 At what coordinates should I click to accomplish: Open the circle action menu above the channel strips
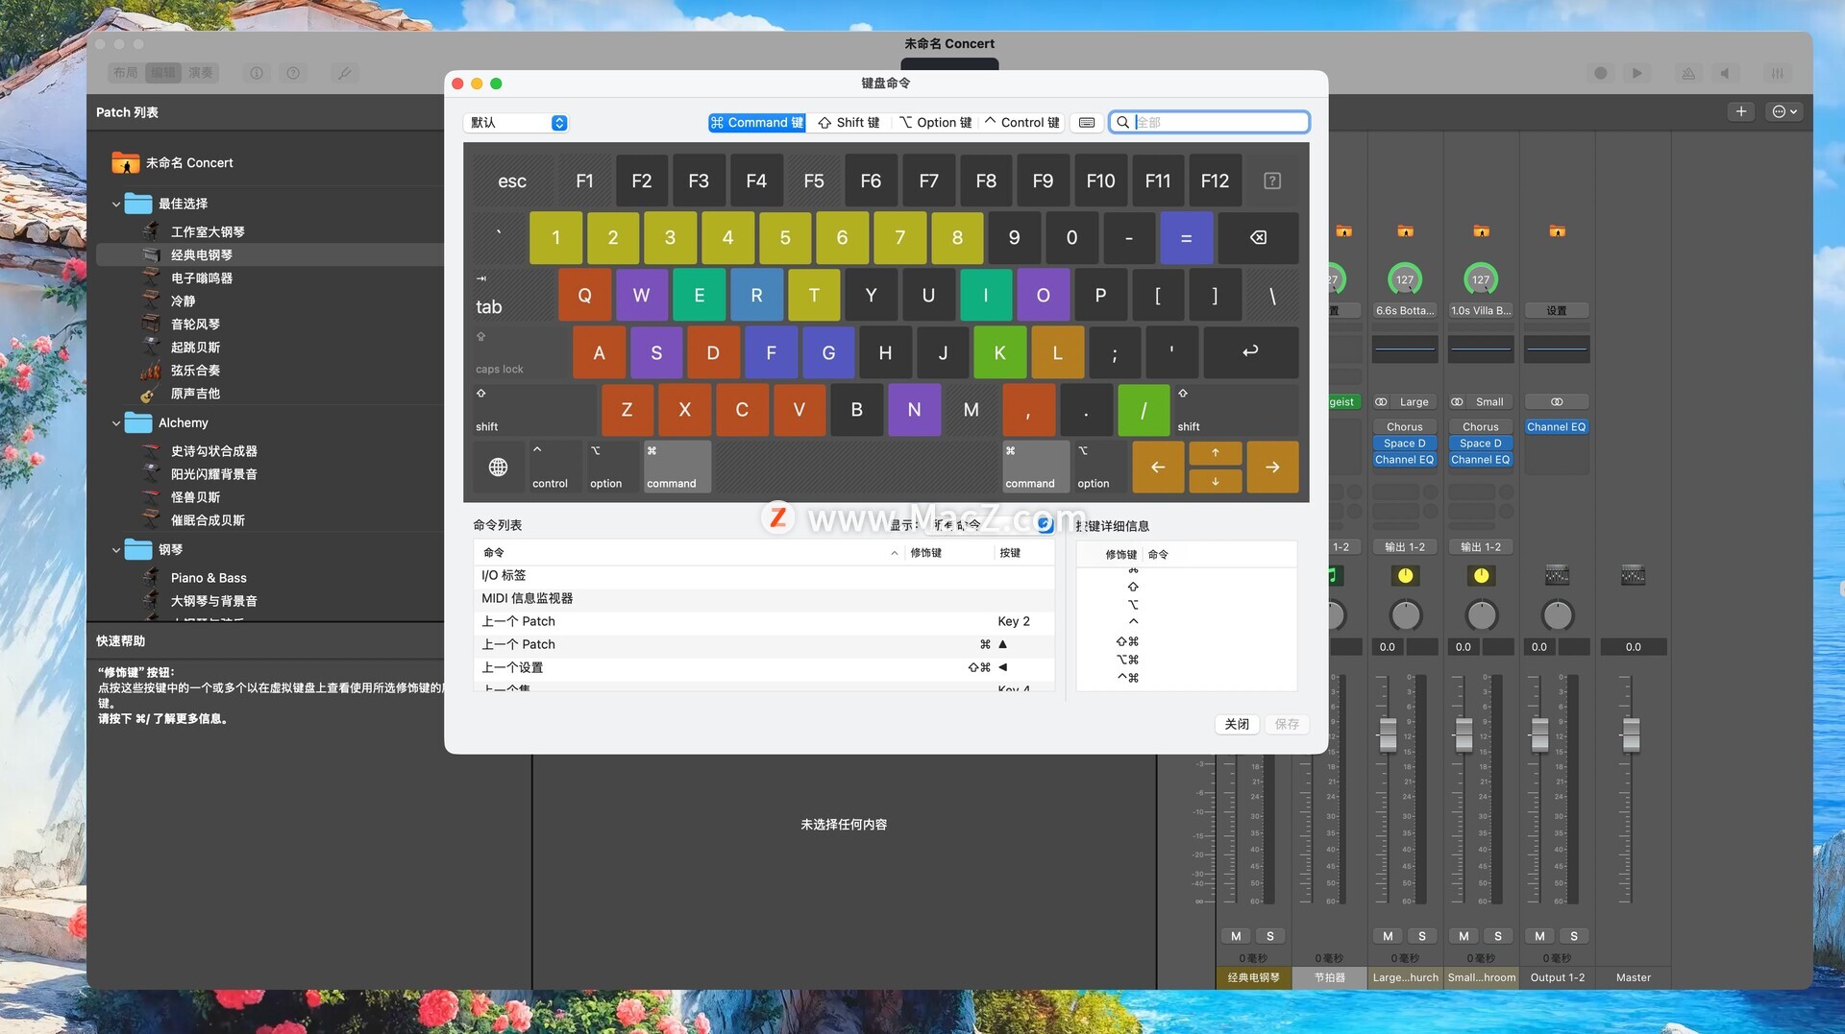pos(1784,111)
